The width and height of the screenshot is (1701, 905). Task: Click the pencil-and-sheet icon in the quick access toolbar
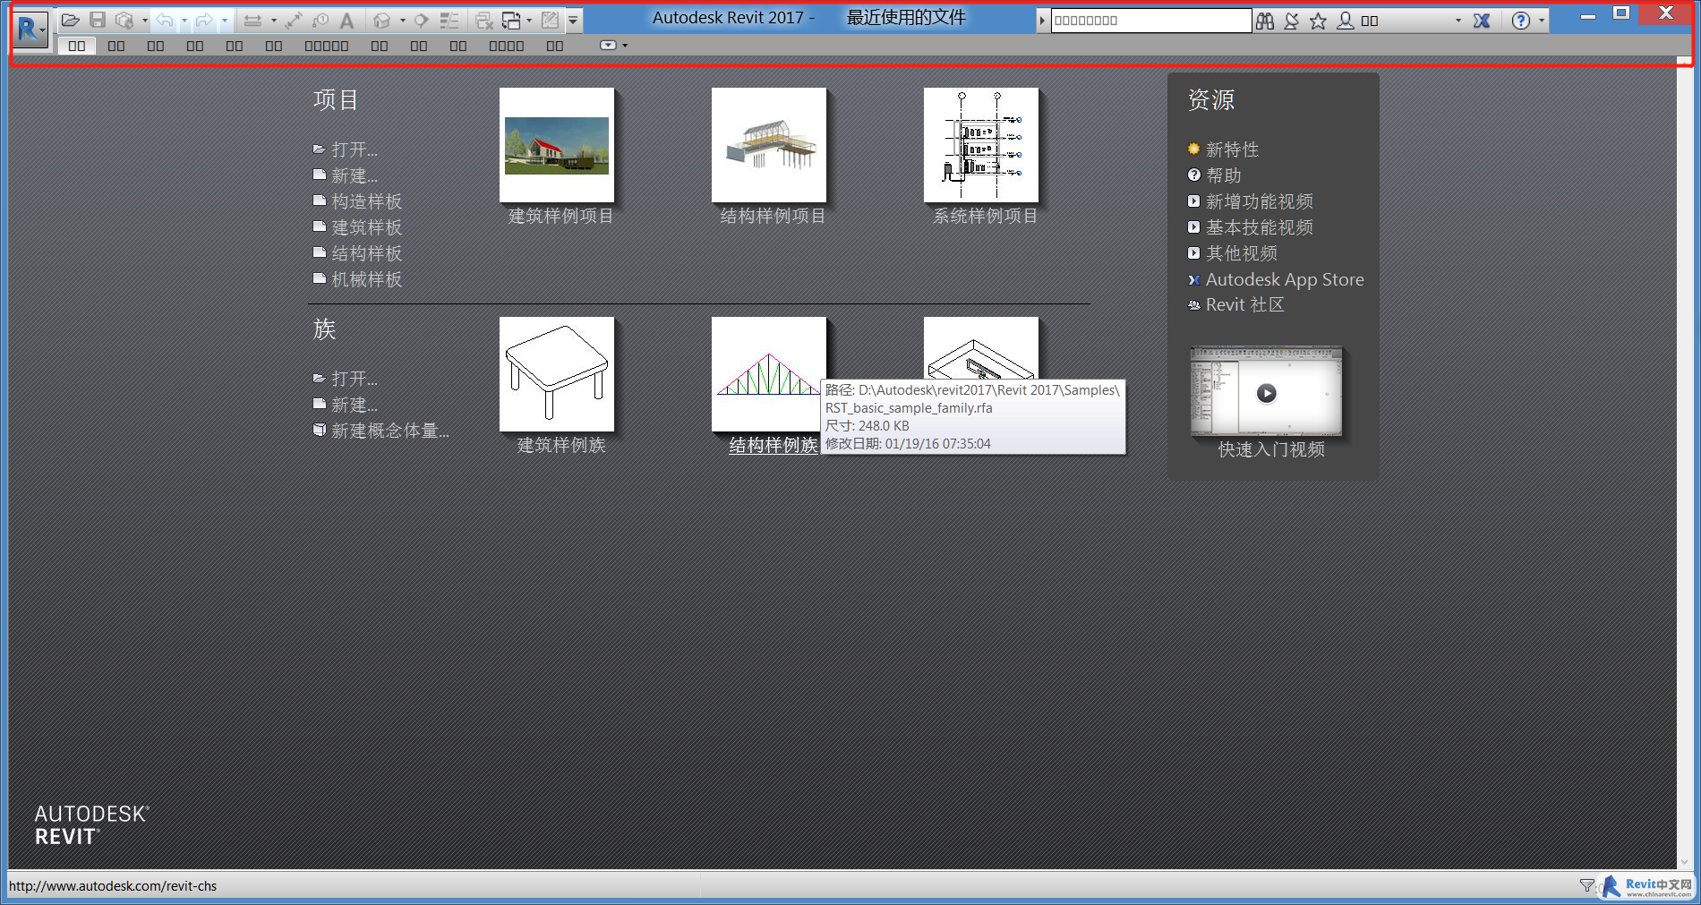pyautogui.click(x=551, y=20)
